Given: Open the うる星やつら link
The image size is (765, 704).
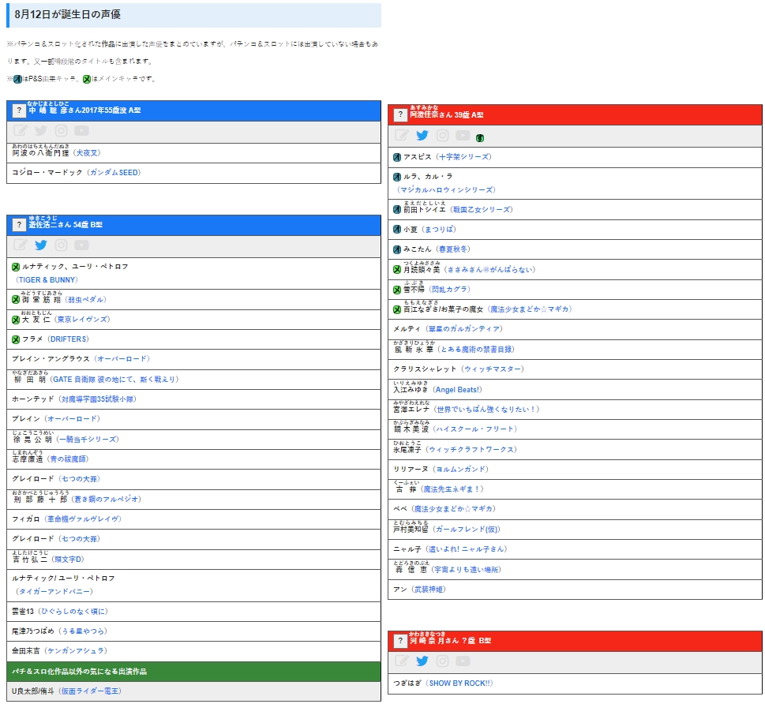Looking at the screenshot, I should click(x=83, y=631).
